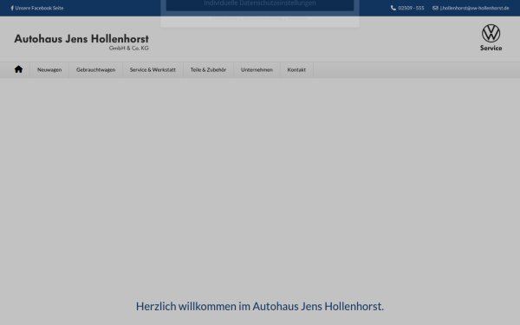
Task: Open the Neuwagen menu
Action: click(49, 70)
